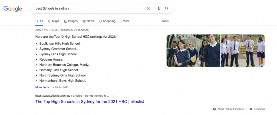Click the About featured snippets link
This screenshot has height=115, width=277.
coord(230,109)
